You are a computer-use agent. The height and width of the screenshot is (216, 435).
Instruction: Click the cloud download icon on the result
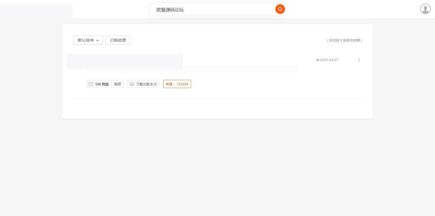(132, 84)
